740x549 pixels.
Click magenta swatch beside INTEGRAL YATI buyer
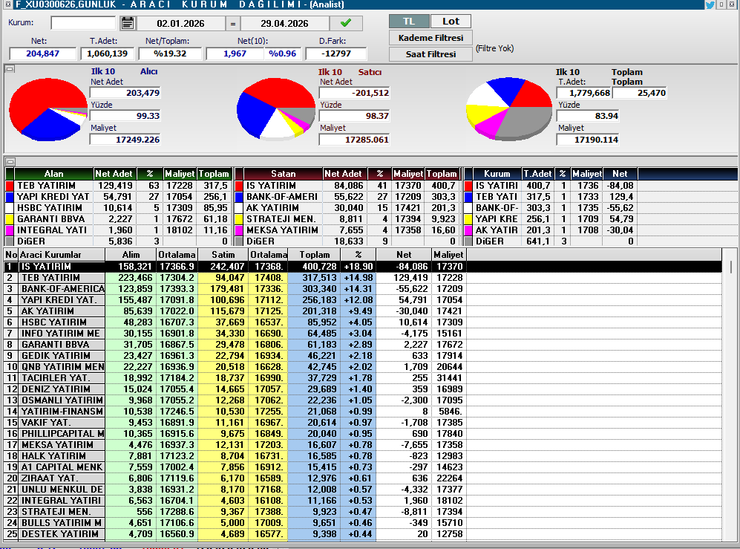(x=10, y=230)
